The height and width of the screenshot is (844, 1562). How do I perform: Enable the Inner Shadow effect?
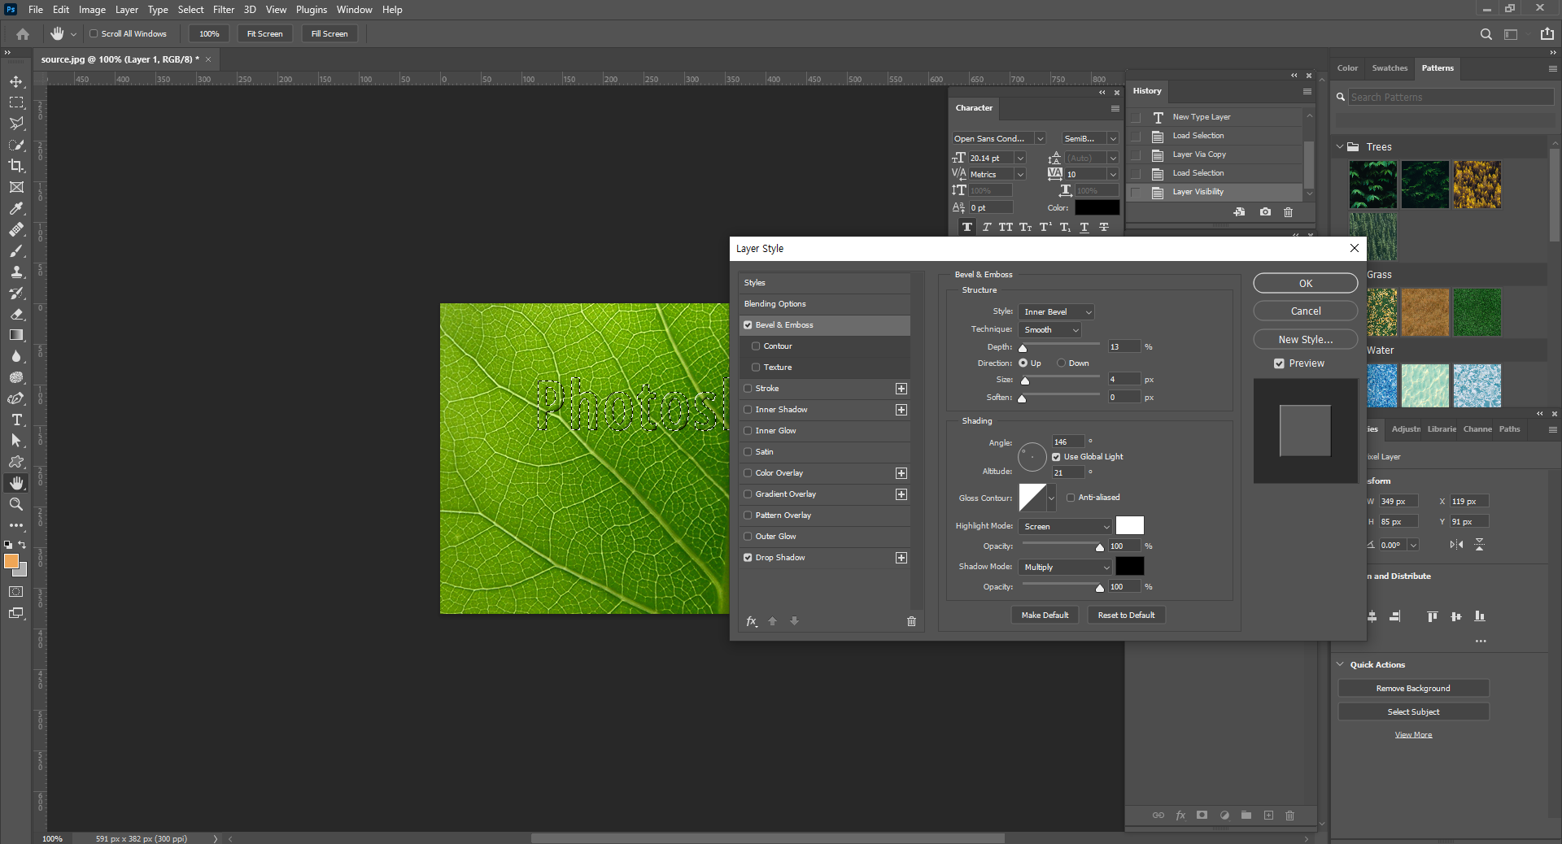click(x=748, y=410)
